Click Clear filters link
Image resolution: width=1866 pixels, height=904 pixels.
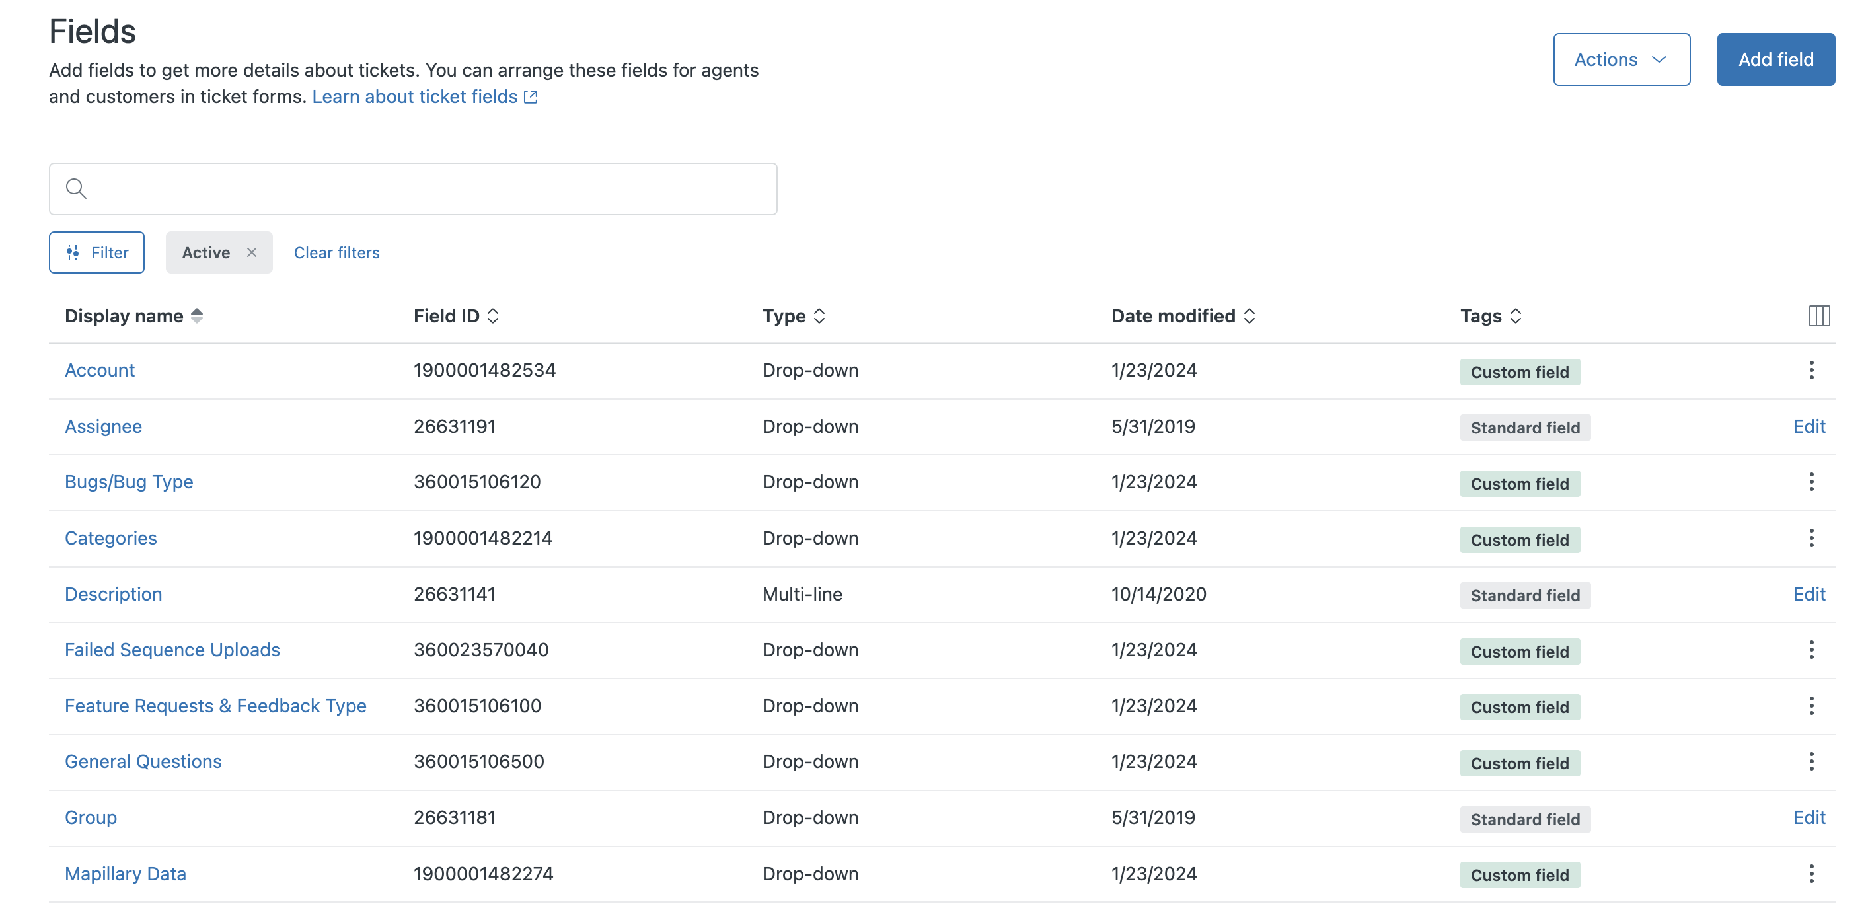pos(336,253)
